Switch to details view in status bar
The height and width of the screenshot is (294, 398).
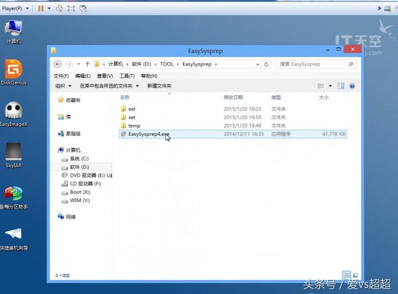(x=346, y=275)
